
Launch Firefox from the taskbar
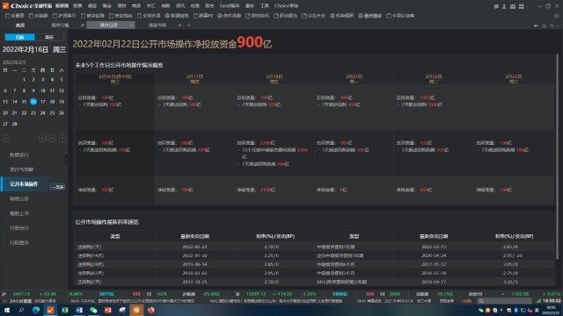150,310
